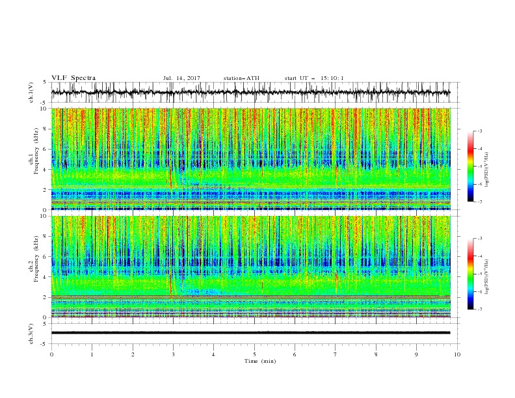Viewport: 515px width, 398px height.
Task: Click the "ch.3(V)" waveform axis label
Action: pos(31,334)
